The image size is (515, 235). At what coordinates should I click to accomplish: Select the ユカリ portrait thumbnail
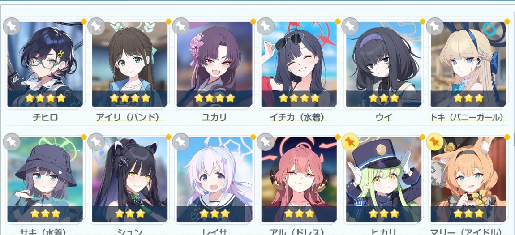[x=215, y=64]
